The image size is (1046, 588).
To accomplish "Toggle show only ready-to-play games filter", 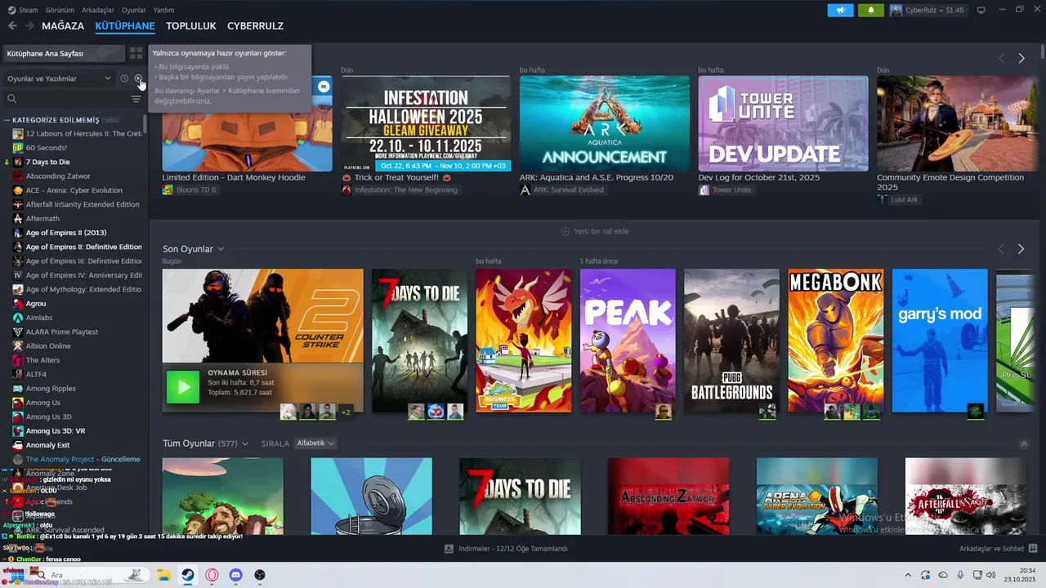I will (x=138, y=78).
